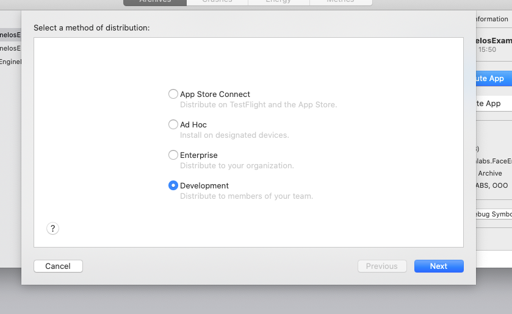Switch to the Energy tab
This screenshot has width=512, height=314.
(x=278, y=2)
